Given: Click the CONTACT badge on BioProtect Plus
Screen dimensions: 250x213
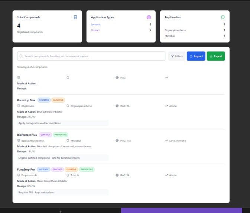Looking at the screenshot, I should pos(45,135).
